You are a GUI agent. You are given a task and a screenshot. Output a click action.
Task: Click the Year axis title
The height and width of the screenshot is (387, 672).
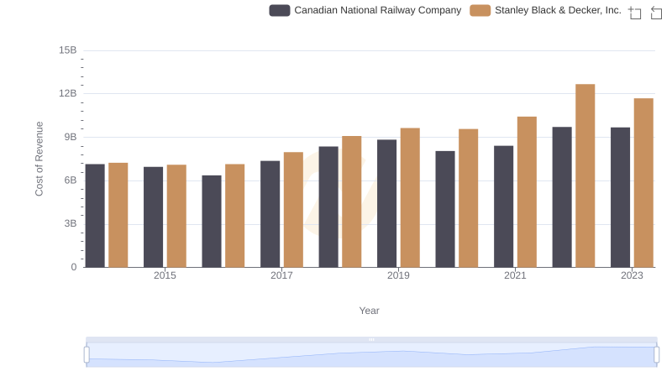point(369,311)
